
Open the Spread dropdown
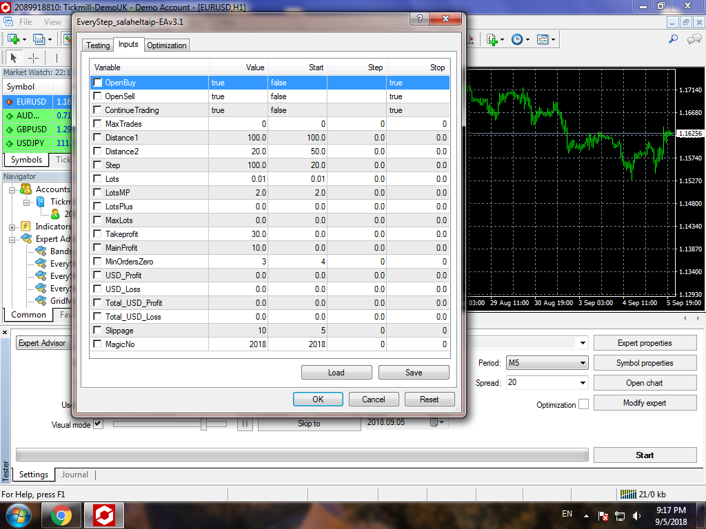click(583, 383)
